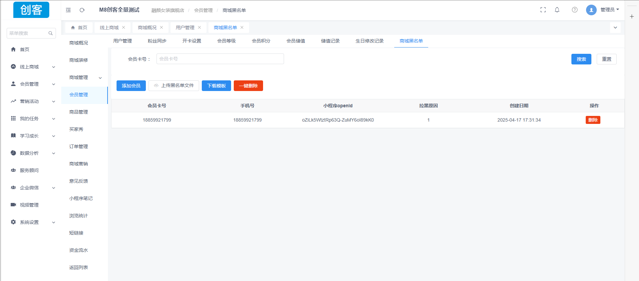Viewport: 639px width, 281px height.
Task: Open the notifications bell
Action: (x=557, y=10)
